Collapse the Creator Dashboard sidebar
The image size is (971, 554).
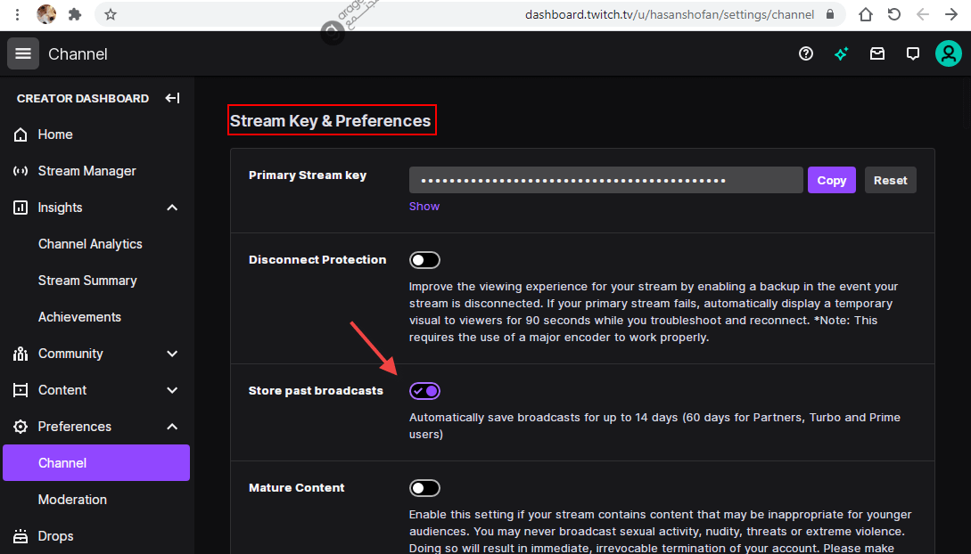(x=172, y=98)
